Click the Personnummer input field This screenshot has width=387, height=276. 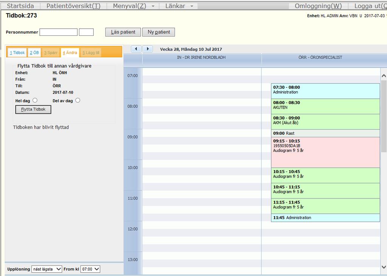click(x=59, y=32)
